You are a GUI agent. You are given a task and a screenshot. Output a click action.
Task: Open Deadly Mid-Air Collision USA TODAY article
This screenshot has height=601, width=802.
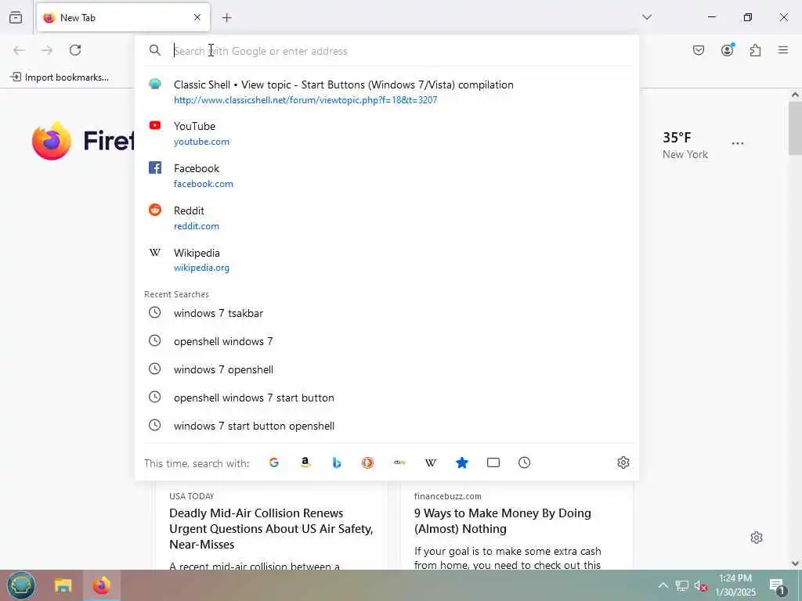271,528
